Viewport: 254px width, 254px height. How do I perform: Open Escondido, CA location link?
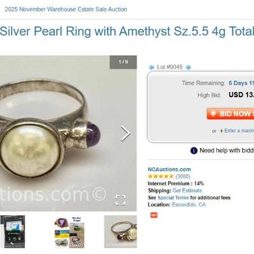pyautogui.click(x=189, y=204)
